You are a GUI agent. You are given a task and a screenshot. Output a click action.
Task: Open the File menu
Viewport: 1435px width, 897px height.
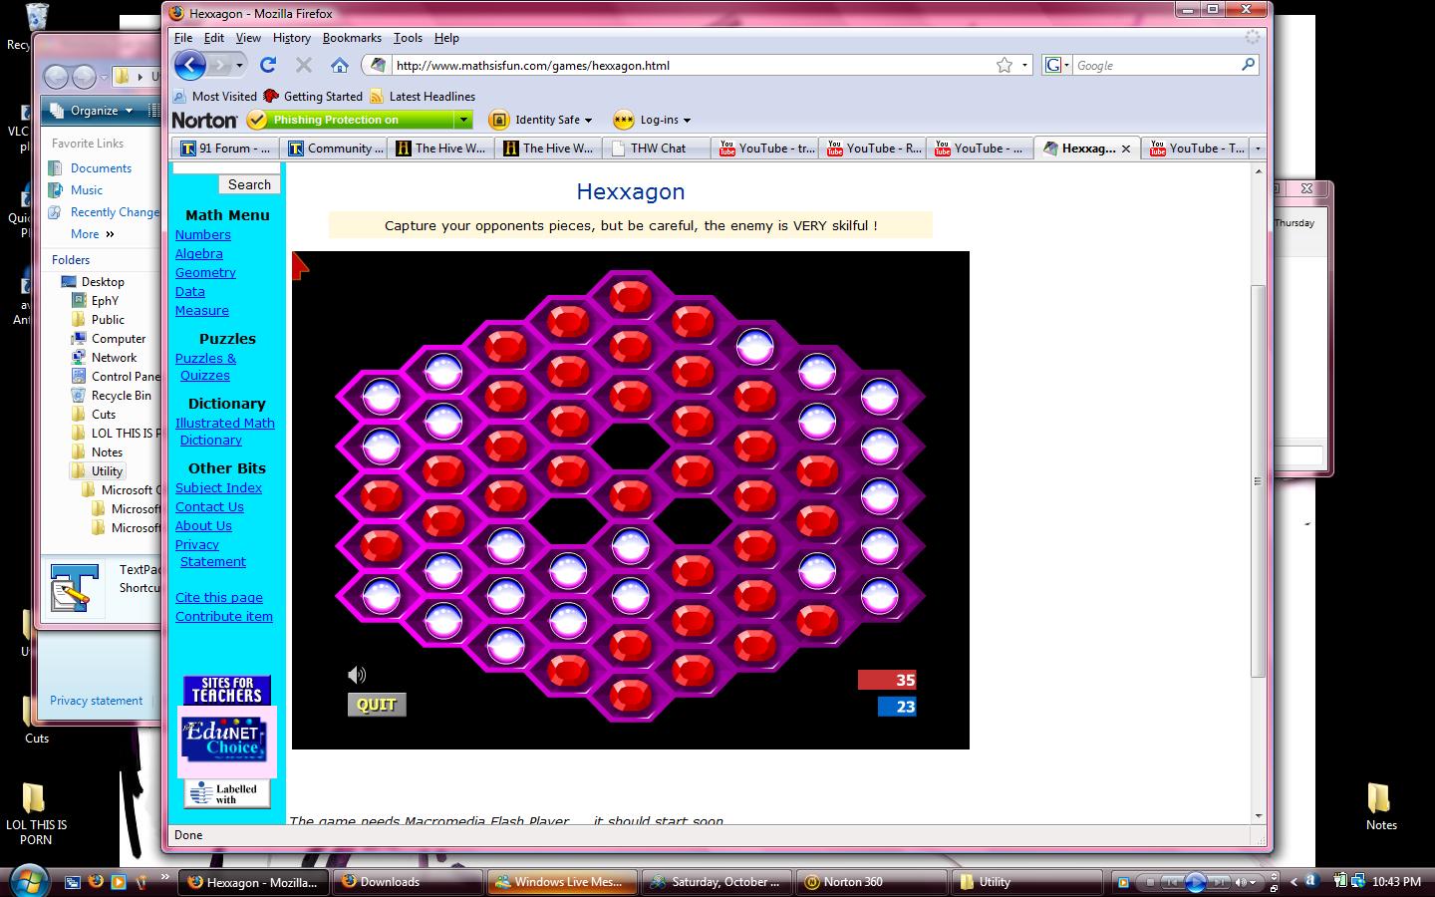(183, 38)
